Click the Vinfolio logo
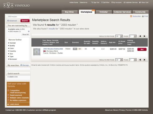 (x=16, y=5)
